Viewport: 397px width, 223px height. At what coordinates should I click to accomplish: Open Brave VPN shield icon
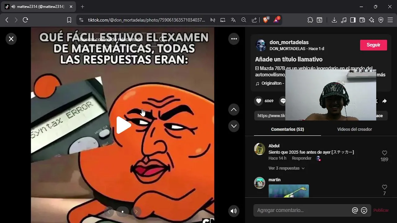(381, 20)
